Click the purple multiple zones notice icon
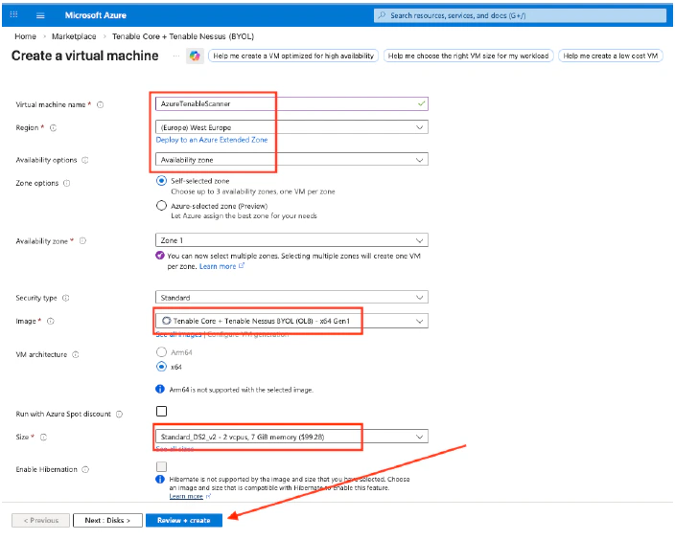The image size is (675, 540). click(x=160, y=256)
